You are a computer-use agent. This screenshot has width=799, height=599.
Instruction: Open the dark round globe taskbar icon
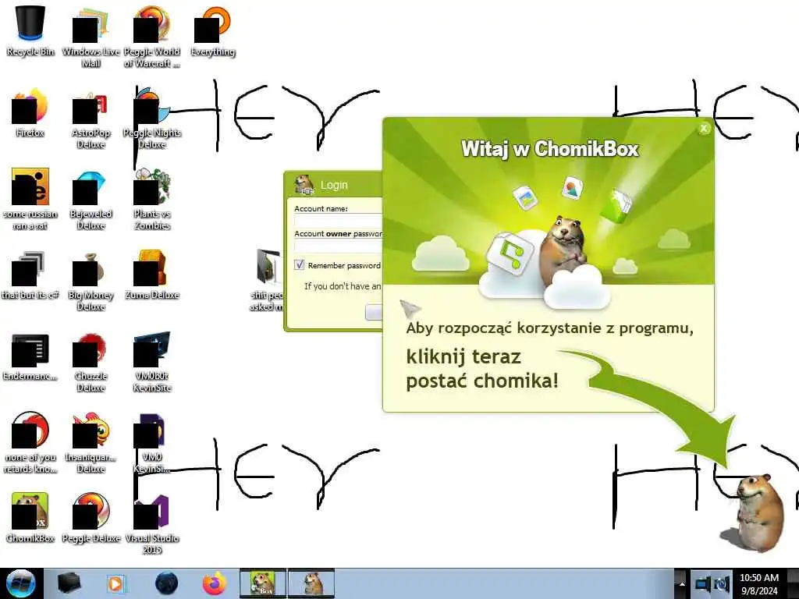click(167, 583)
